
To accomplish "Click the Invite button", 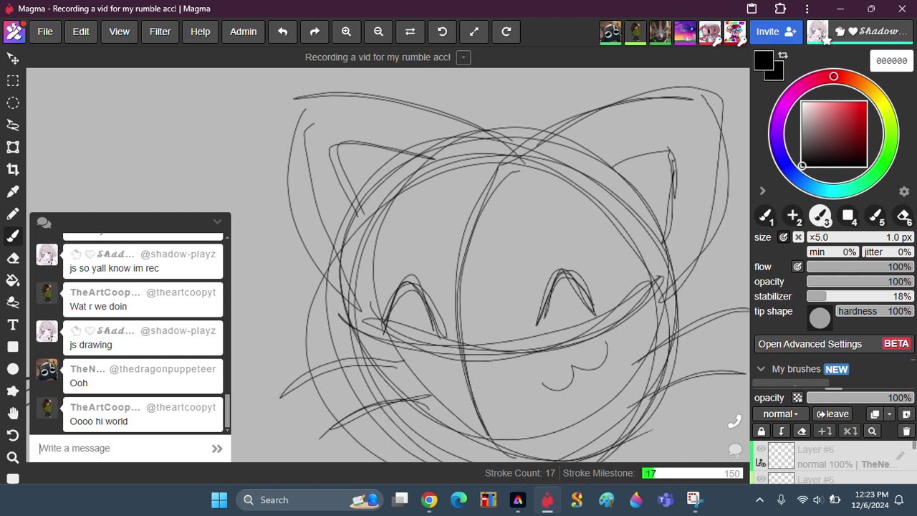I will click(x=777, y=32).
